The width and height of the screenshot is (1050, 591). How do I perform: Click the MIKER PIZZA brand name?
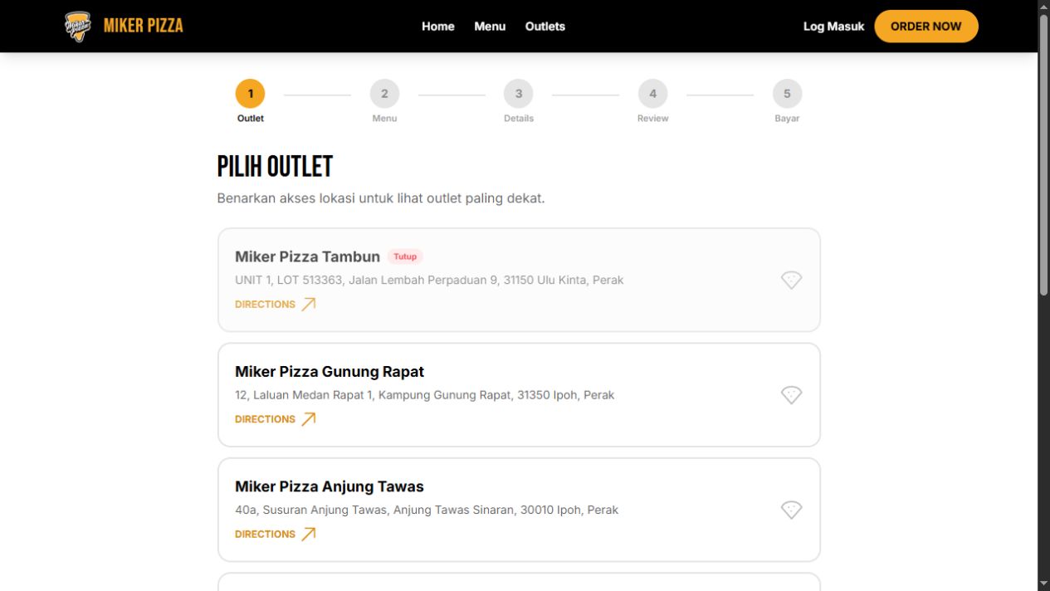144,26
